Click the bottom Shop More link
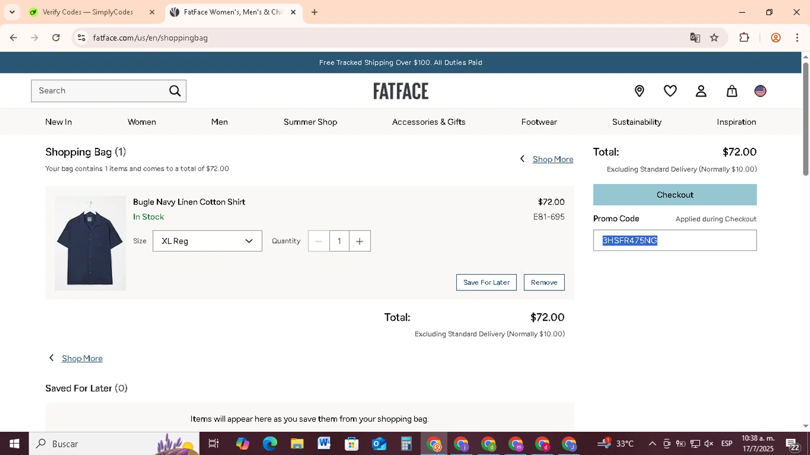 82,358
